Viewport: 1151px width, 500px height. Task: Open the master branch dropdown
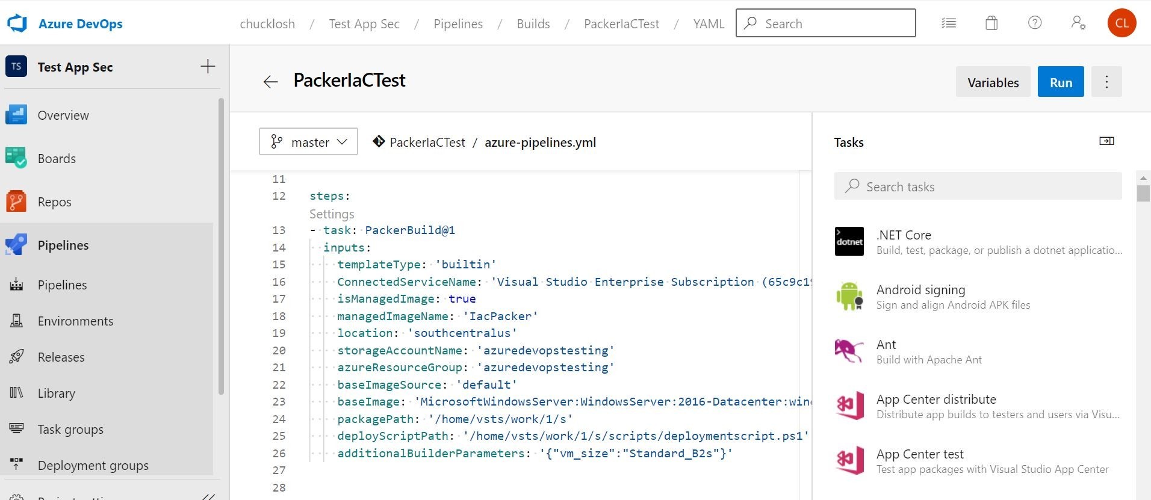[308, 142]
